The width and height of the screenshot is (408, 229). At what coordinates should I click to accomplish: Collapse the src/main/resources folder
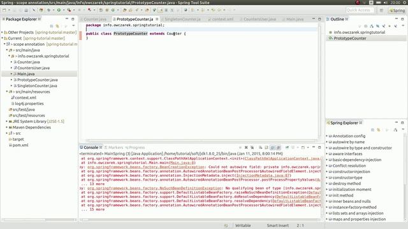7,92
